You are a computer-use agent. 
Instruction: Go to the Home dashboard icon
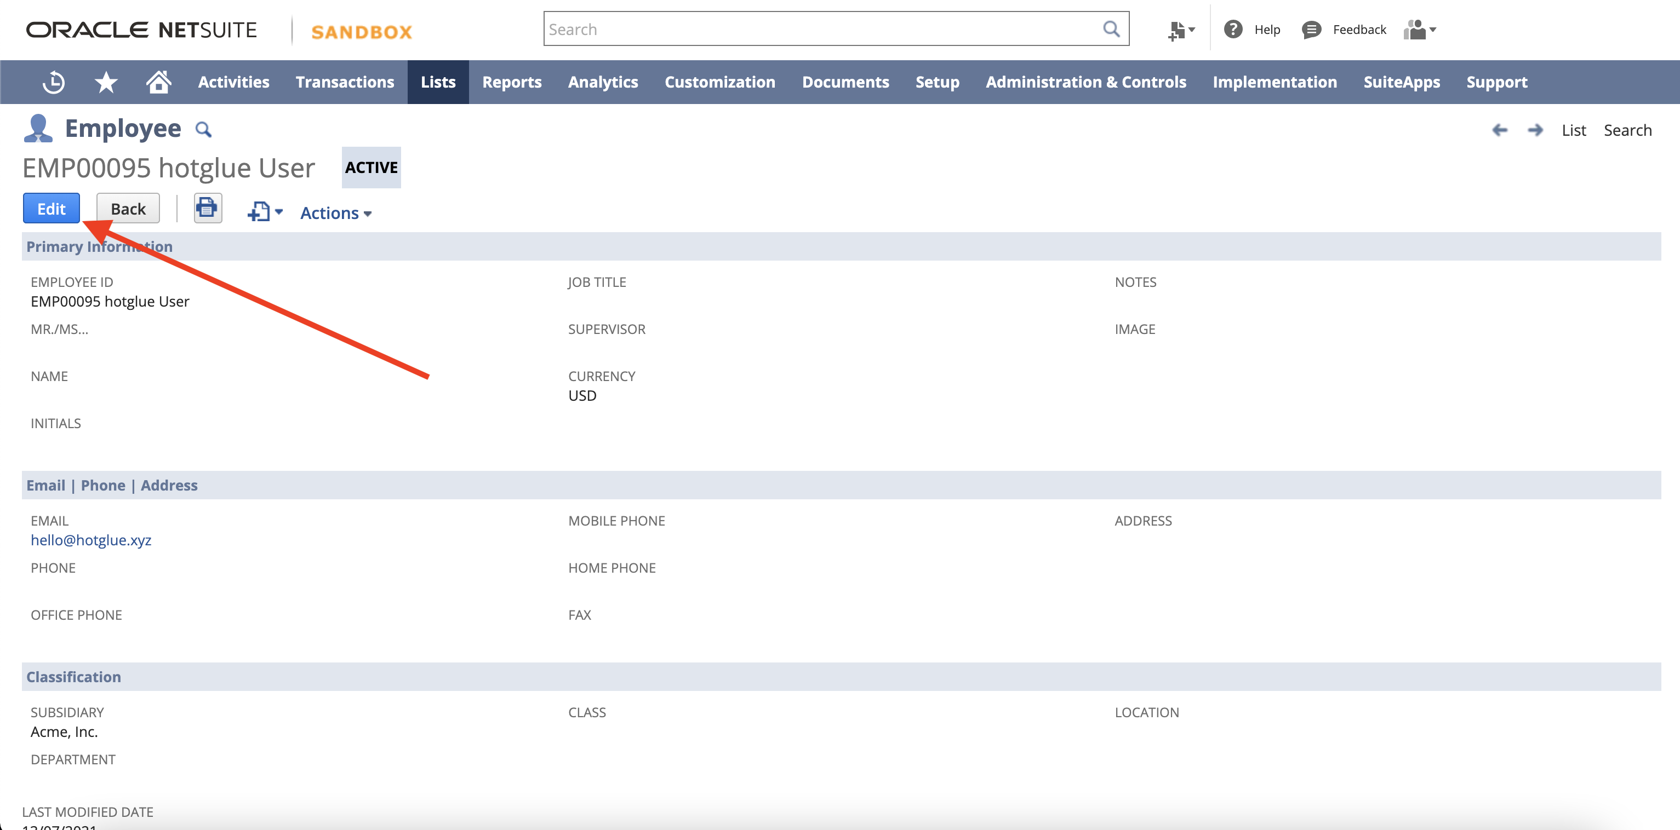[x=158, y=82]
